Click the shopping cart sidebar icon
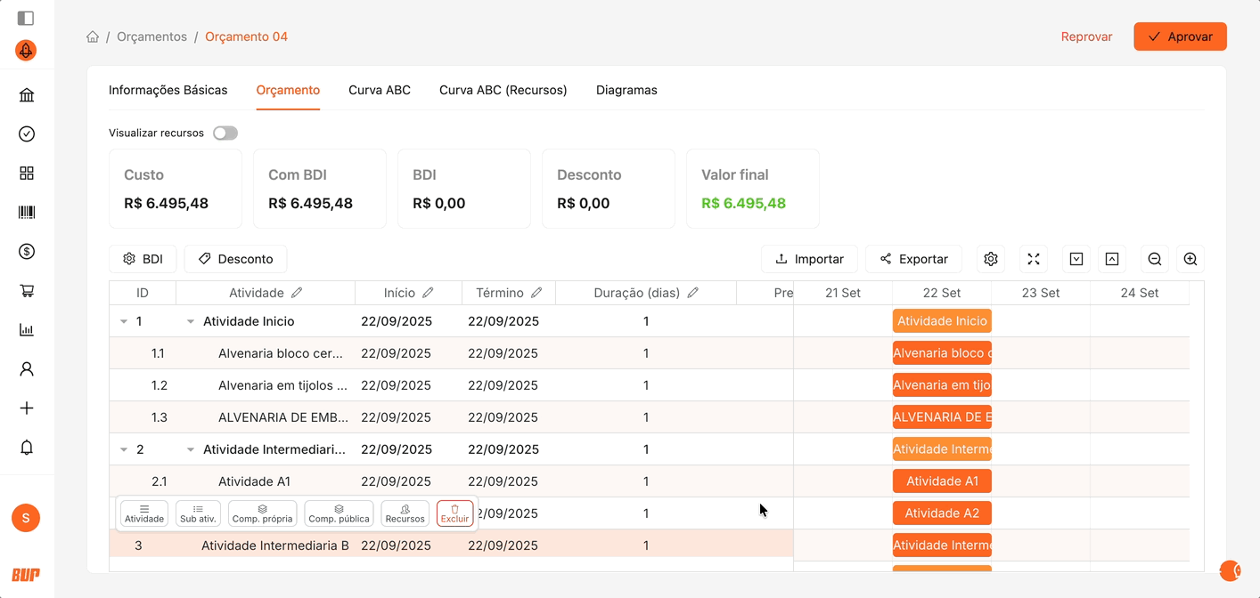This screenshot has height=598, width=1260. coord(27,291)
